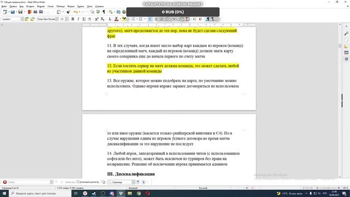Click the 'Русский' language in status bar

coord(203,188)
